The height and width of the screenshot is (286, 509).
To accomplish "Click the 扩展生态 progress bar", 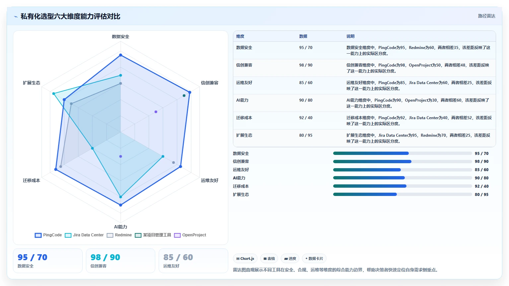I will coord(402,194).
